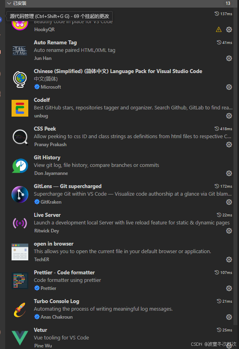Click verified publisher Anas Chakroun

tap(57, 317)
